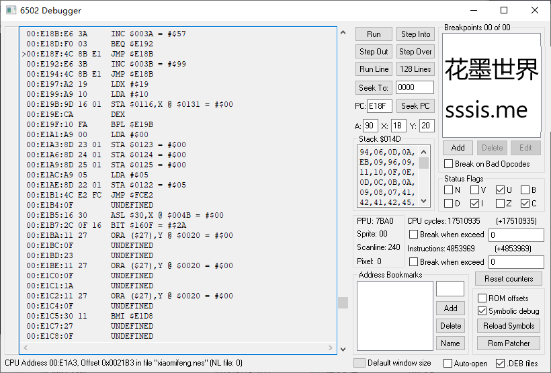Add an address bookmark

coord(450,308)
